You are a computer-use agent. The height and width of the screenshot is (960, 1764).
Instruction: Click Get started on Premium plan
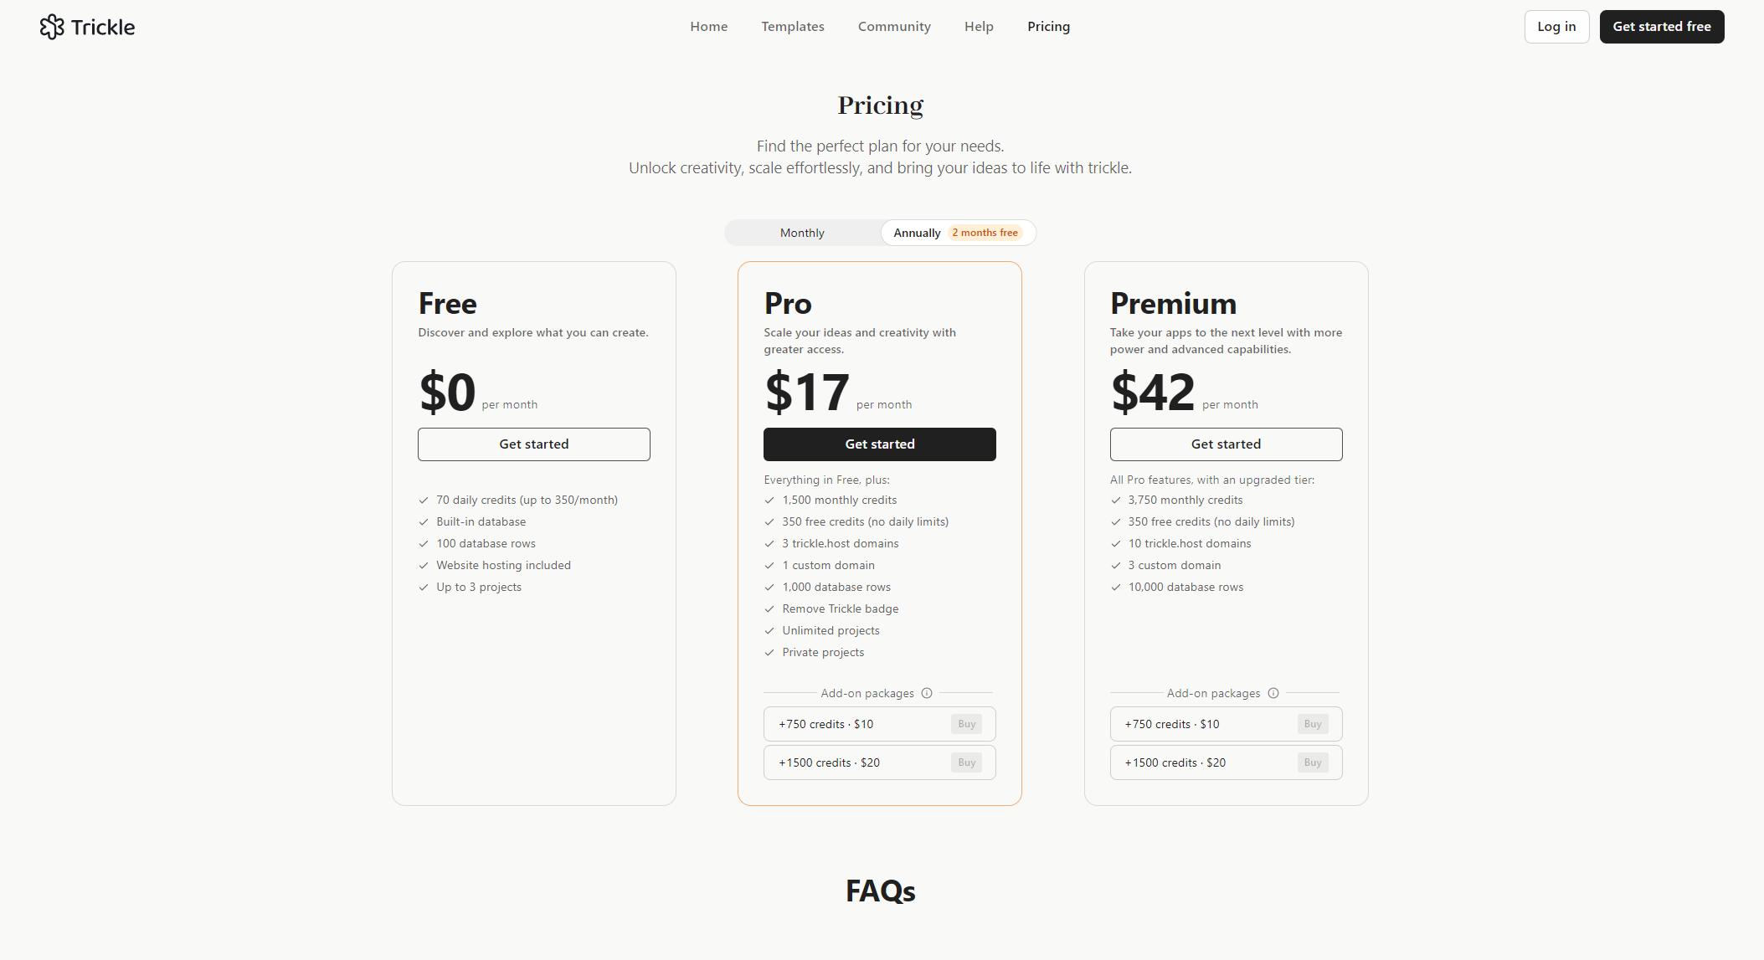point(1226,444)
